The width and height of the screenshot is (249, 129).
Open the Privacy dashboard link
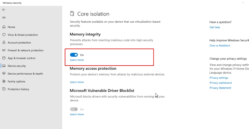tap(221, 83)
